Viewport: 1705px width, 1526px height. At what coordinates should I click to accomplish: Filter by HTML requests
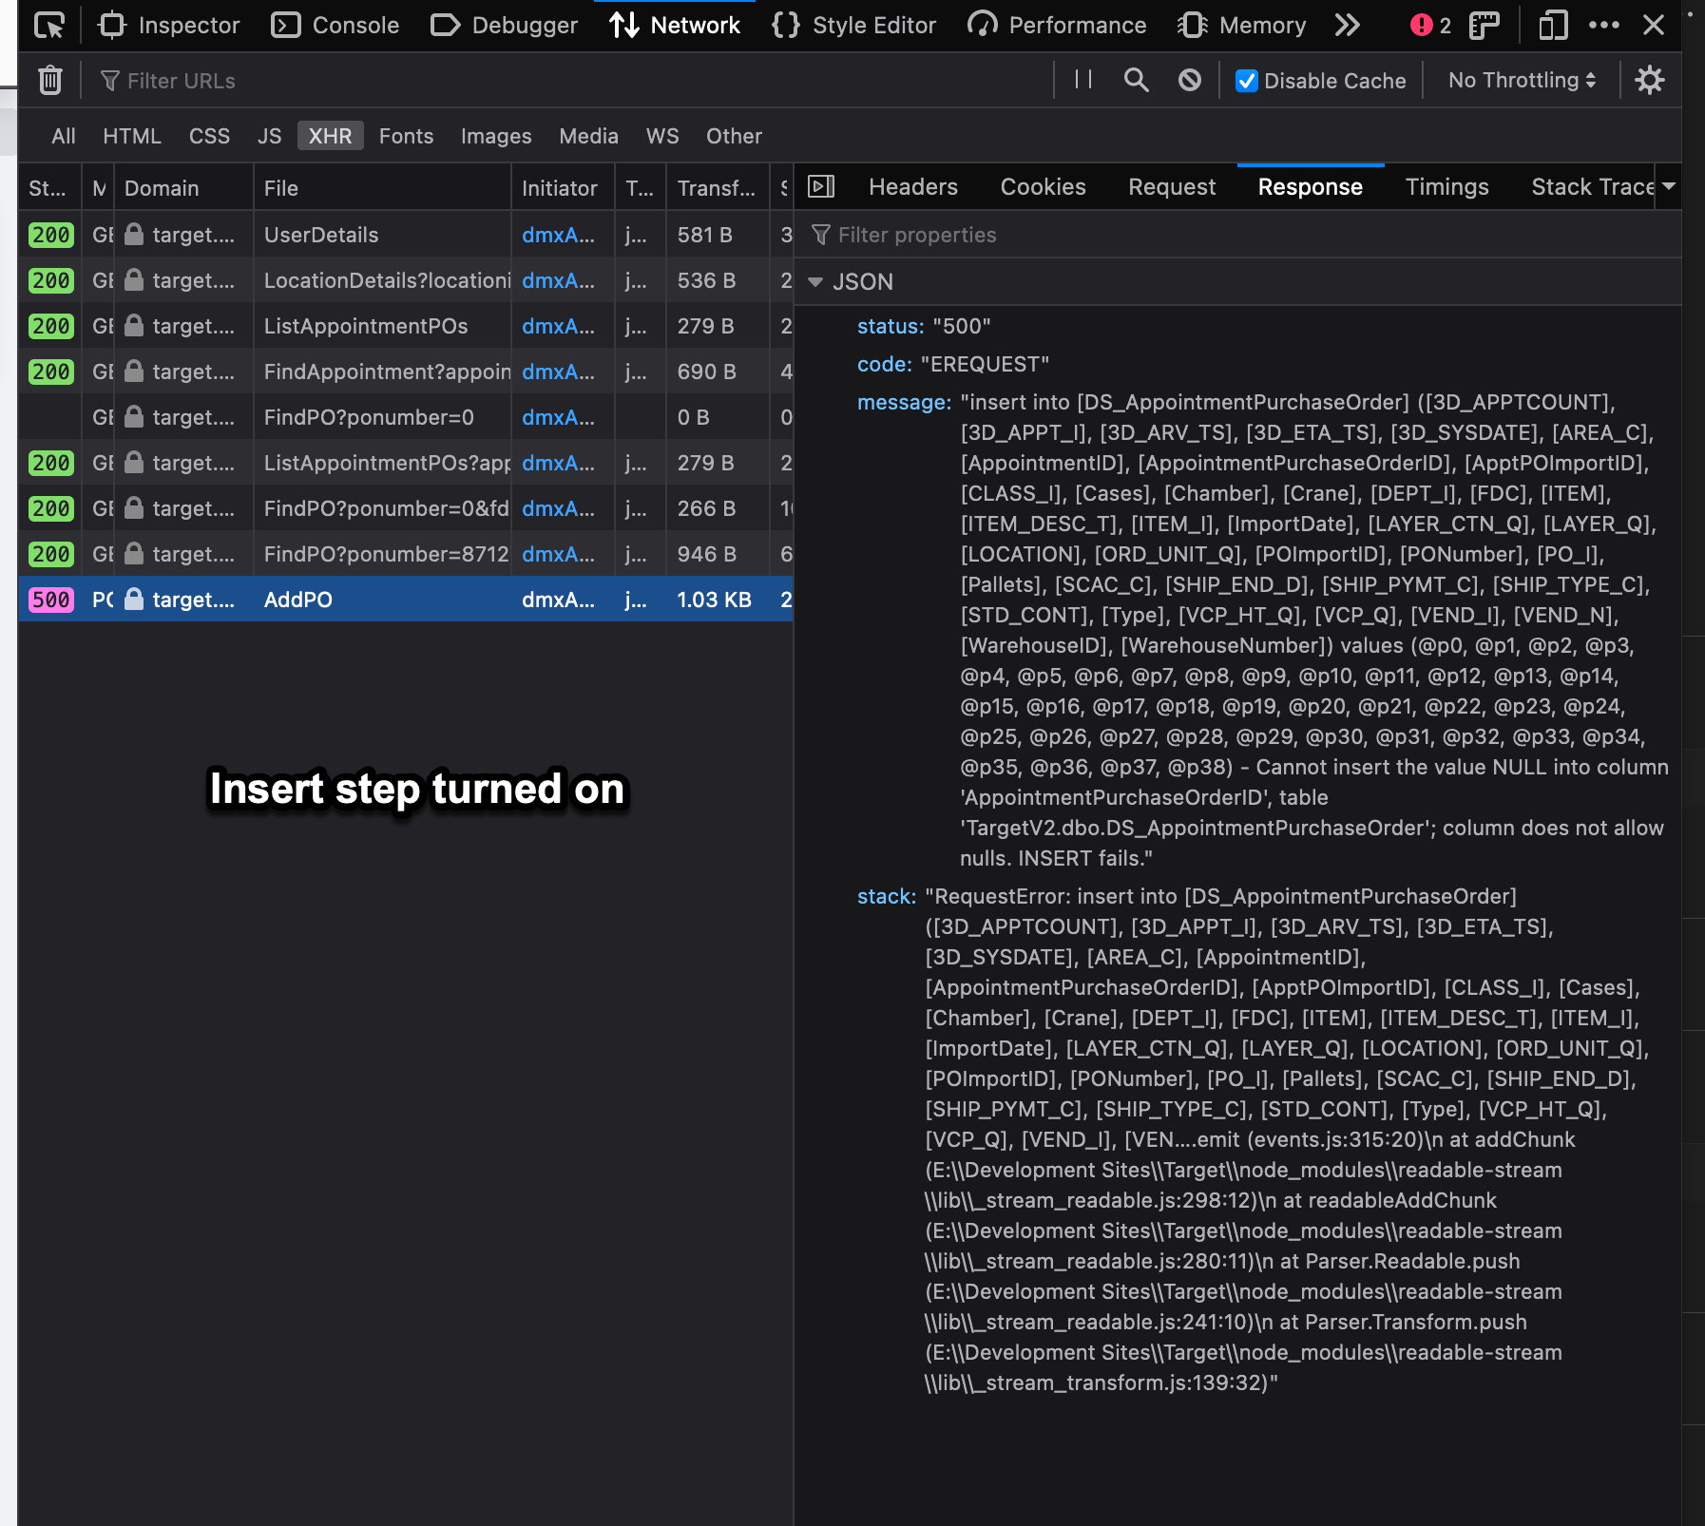tap(132, 136)
